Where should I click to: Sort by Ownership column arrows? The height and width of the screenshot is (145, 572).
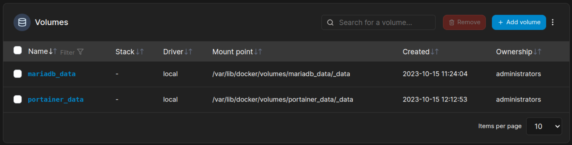(x=537, y=52)
